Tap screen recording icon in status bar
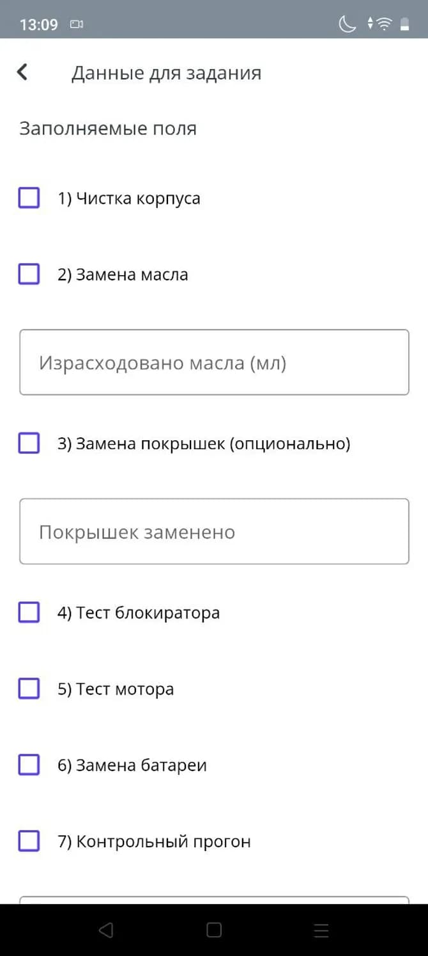 77,25
